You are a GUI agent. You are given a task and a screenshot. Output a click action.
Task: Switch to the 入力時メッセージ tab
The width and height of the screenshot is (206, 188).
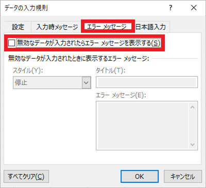point(57,27)
